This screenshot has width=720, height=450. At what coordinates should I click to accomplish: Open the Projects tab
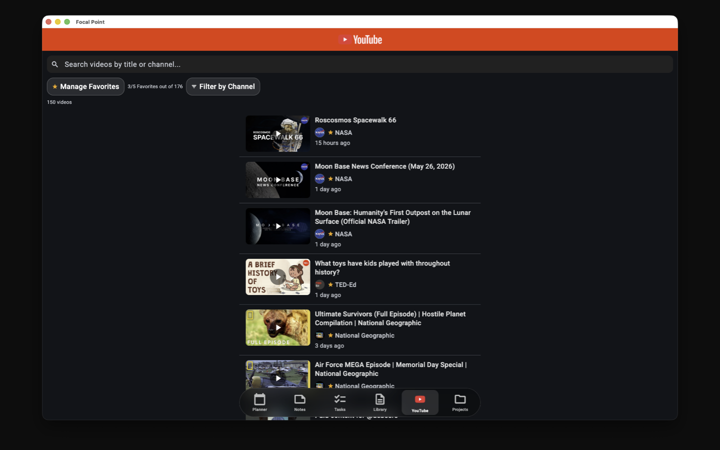pyautogui.click(x=460, y=402)
